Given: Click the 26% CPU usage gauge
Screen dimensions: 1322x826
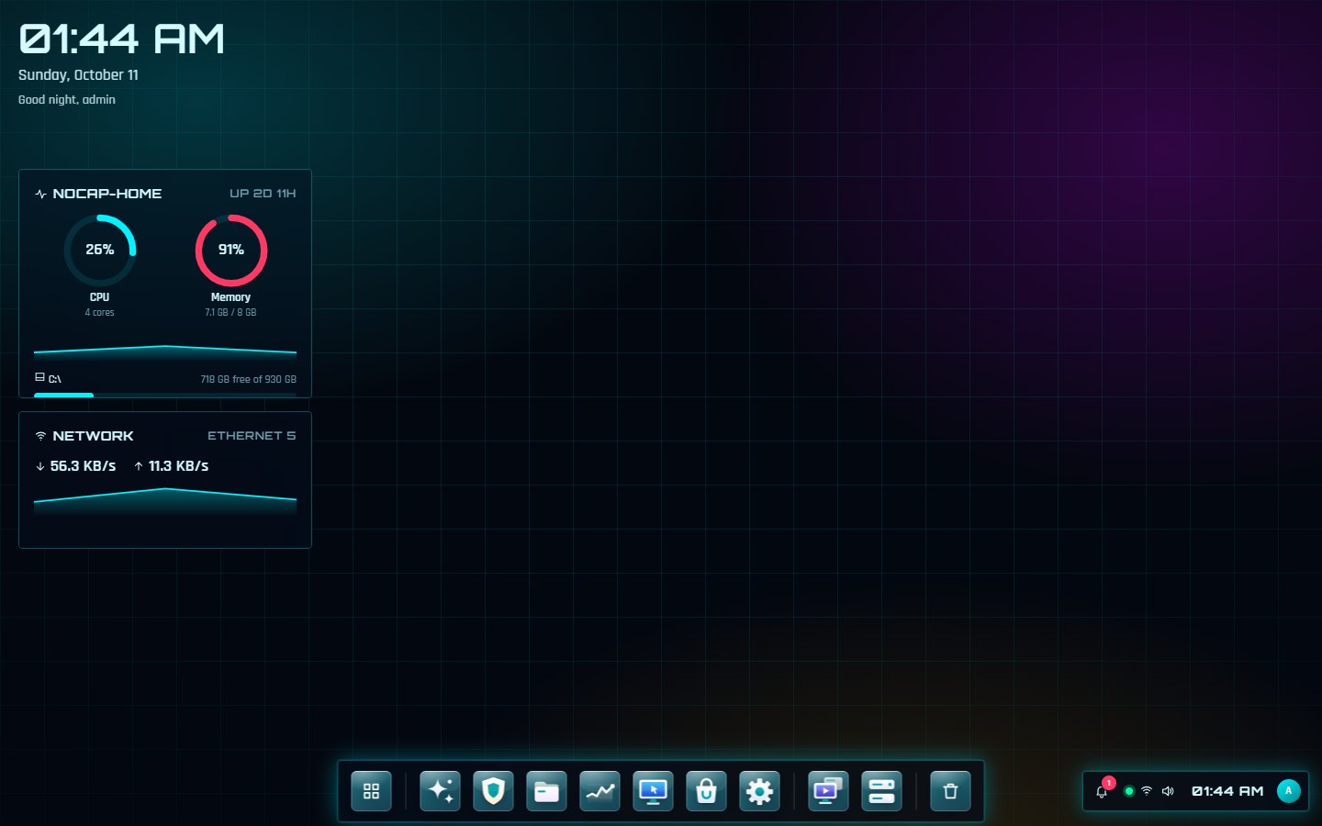Looking at the screenshot, I should pos(100,250).
